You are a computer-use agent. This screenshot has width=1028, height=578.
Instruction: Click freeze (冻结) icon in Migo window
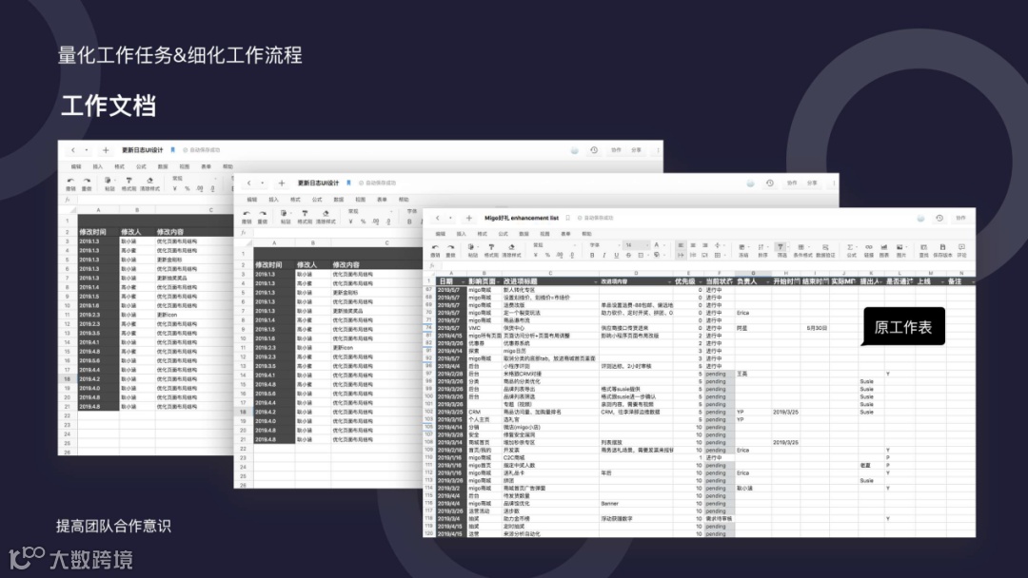(x=742, y=251)
